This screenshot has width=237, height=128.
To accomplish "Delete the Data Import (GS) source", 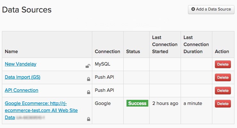I will click(x=223, y=77).
